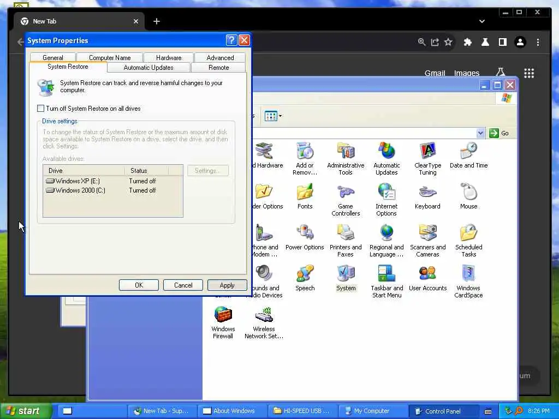
Task: Switch to Hardware tab
Action: tap(169, 58)
